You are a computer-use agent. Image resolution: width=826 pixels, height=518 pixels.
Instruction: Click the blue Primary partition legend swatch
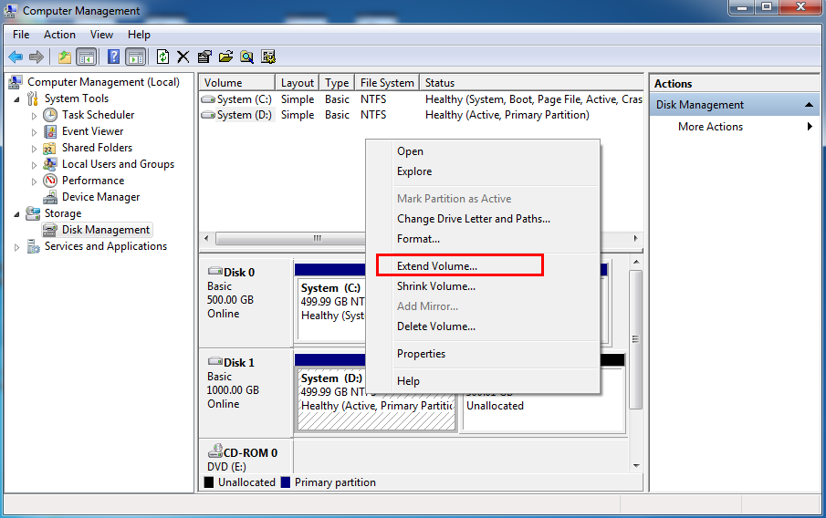pos(286,482)
